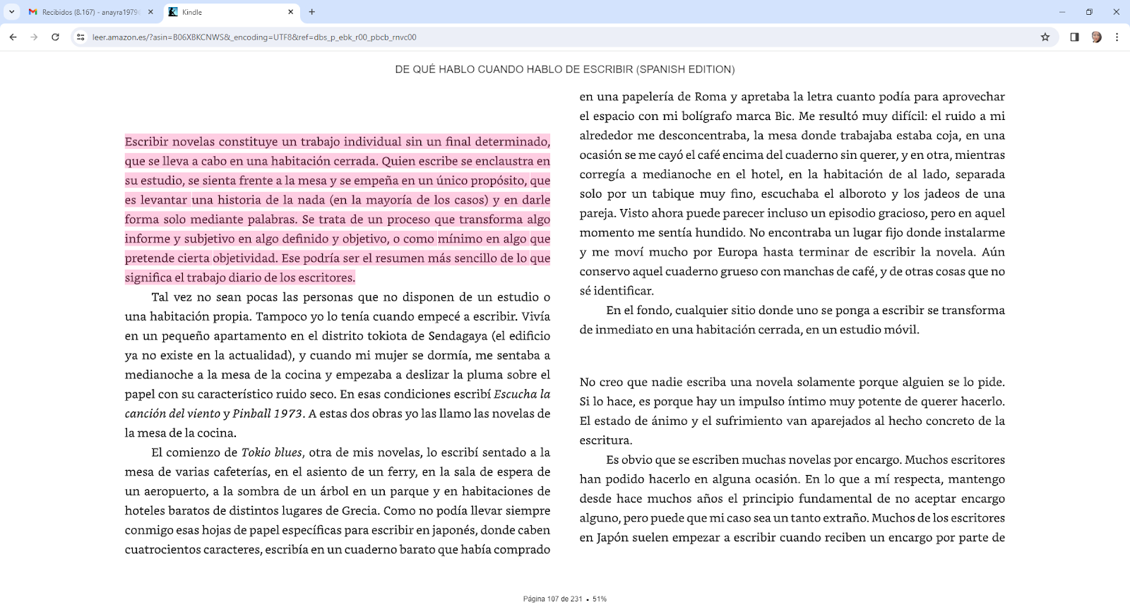Close the Chrome window
The image size is (1130, 612).
tap(1116, 12)
